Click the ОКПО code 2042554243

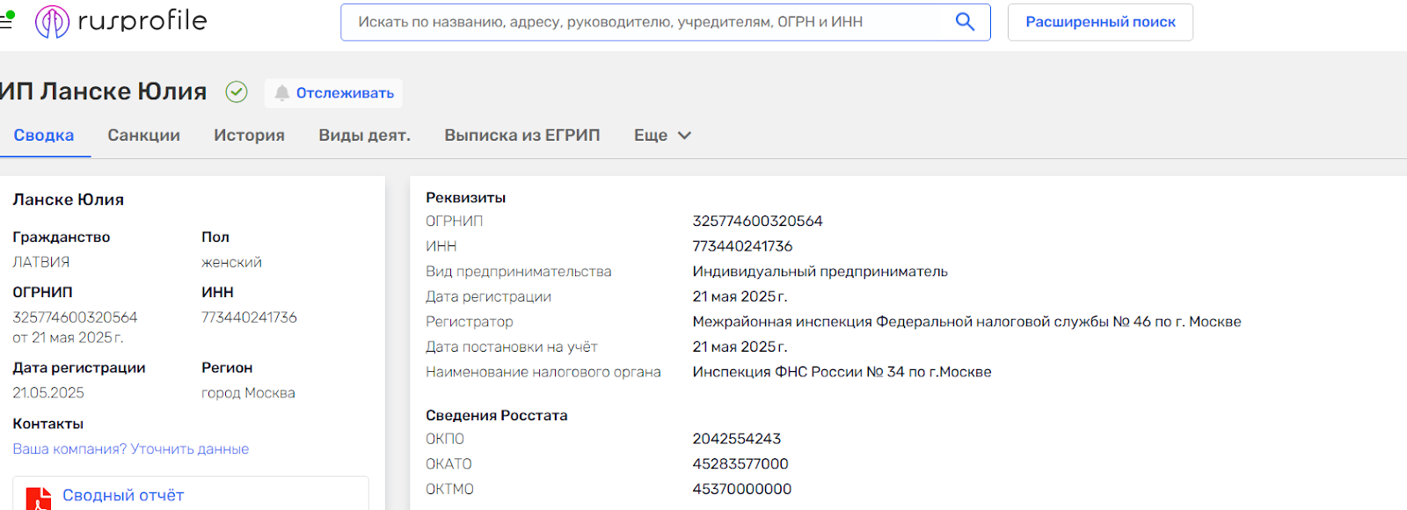pos(736,439)
